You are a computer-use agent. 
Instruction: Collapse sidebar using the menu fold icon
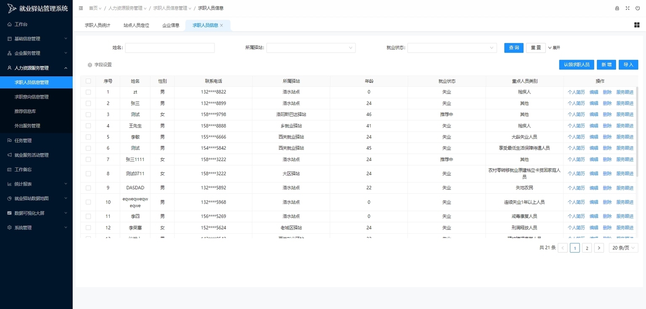[x=81, y=8]
